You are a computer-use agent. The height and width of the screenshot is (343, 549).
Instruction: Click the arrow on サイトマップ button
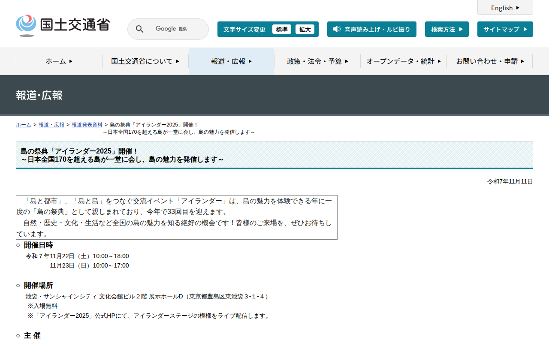(x=525, y=29)
